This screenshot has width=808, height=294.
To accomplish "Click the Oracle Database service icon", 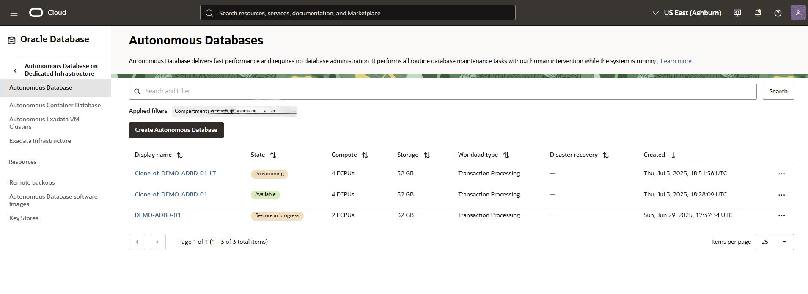I will point(12,40).
